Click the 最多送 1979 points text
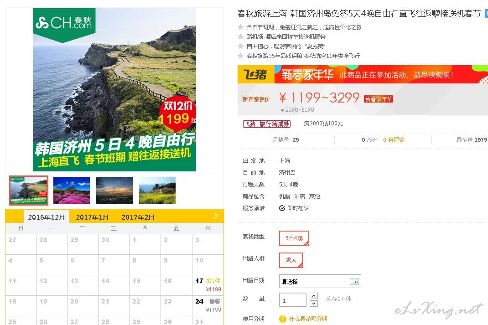 pyautogui.click(x=472, y=140)
